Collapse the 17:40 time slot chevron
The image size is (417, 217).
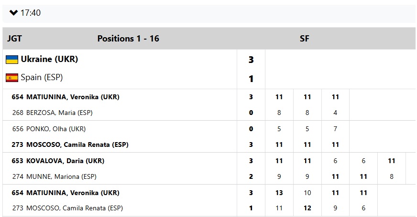tap(13, 12)
